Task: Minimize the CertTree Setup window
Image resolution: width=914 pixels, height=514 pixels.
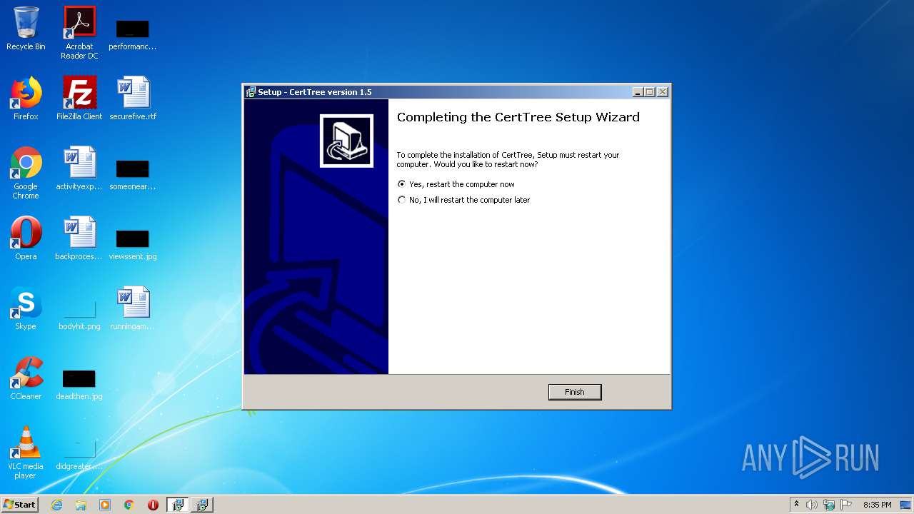Action: pos(638,92)
